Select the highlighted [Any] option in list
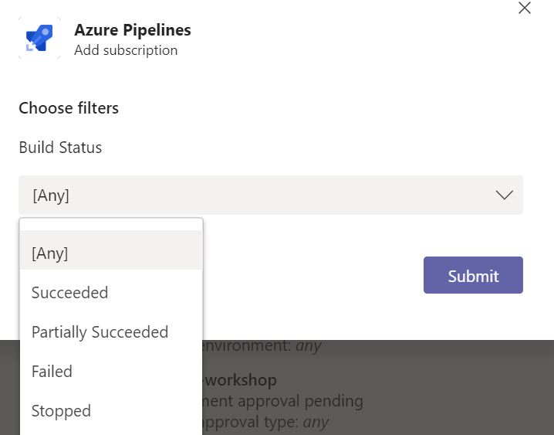Screen dimensions: 554x435 coord(111,253)
